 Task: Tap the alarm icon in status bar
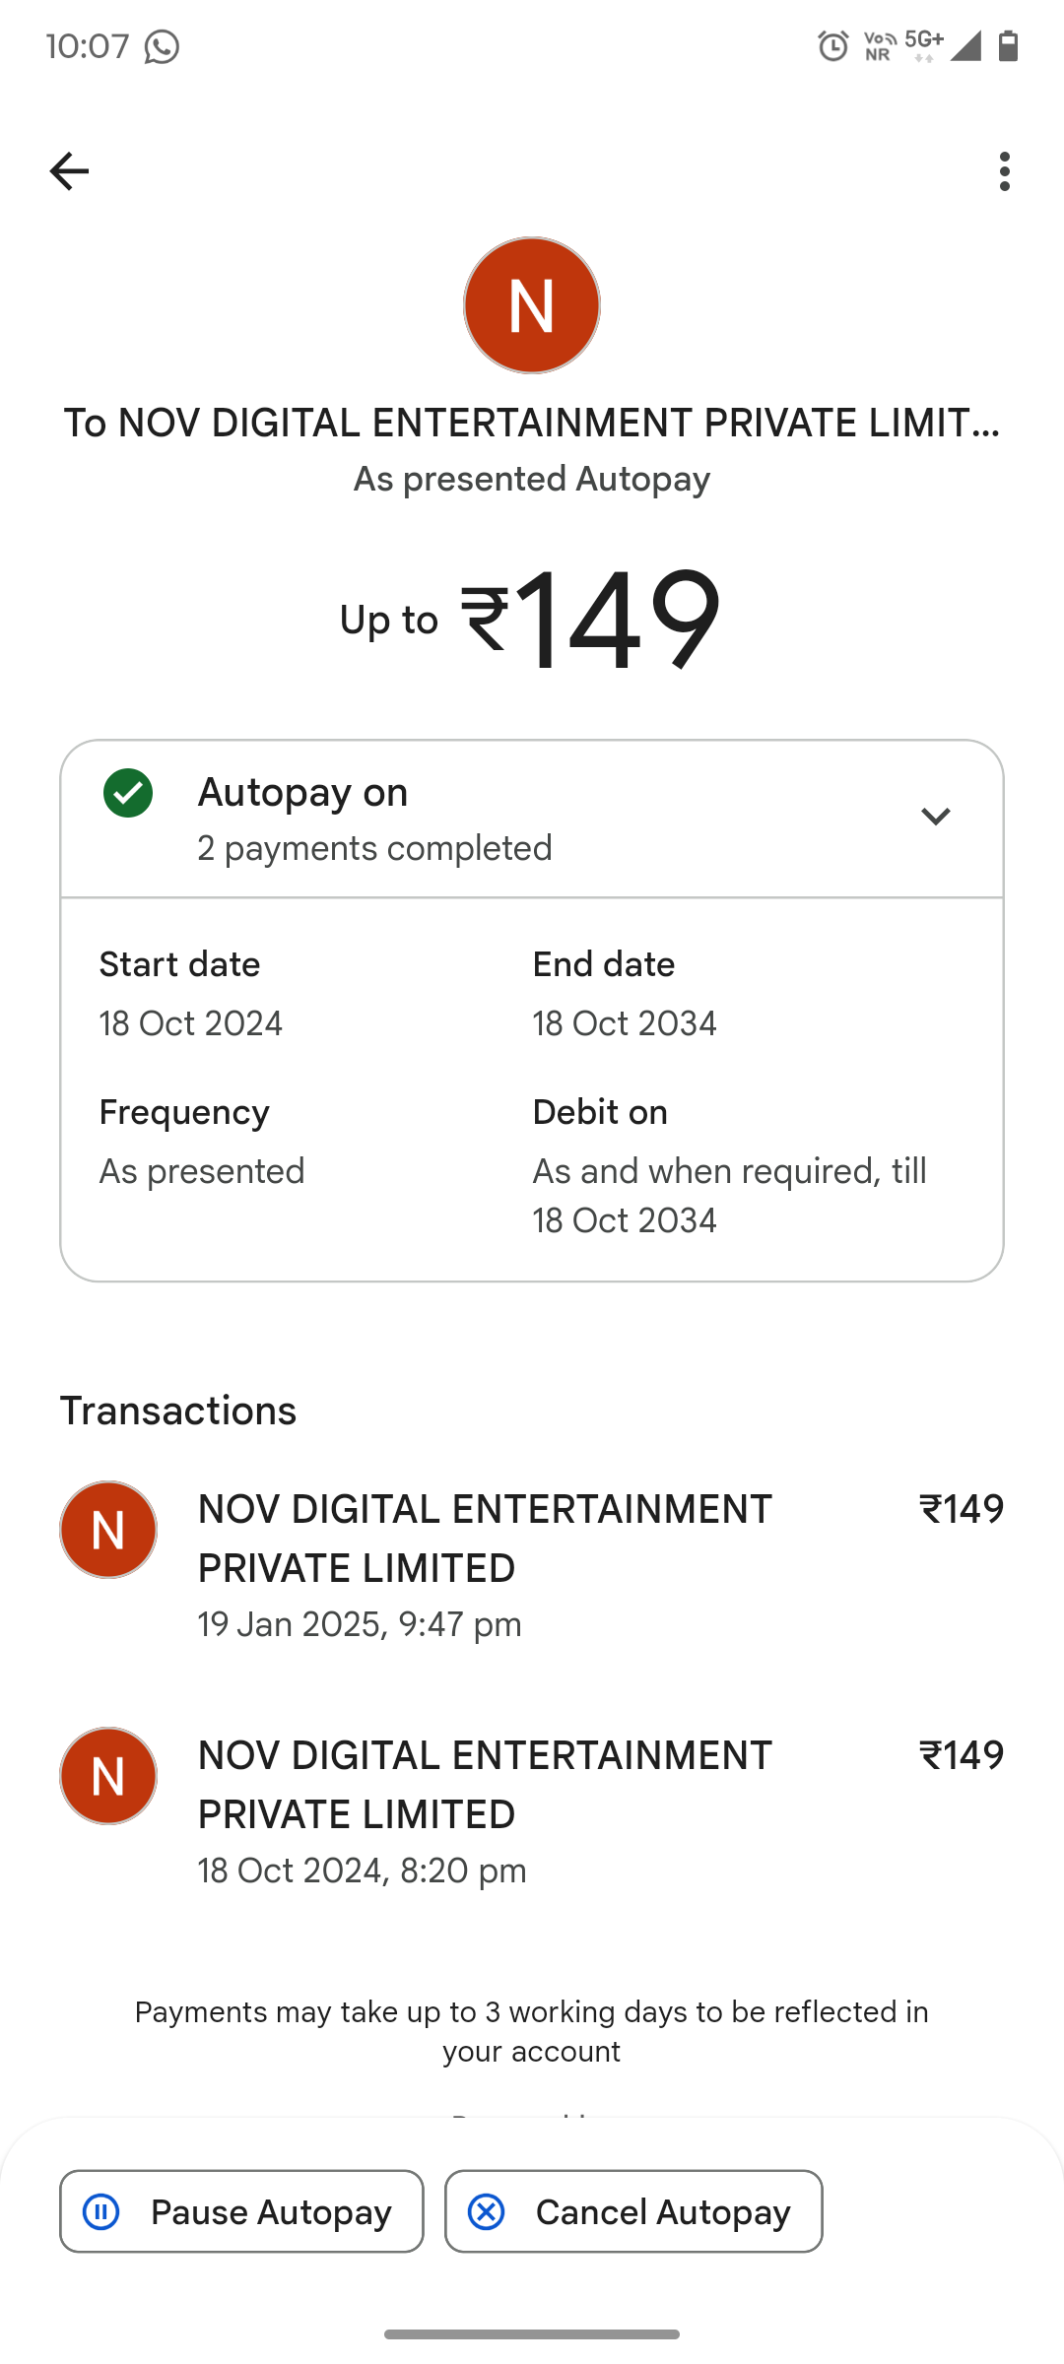click(x=833, y=46)
